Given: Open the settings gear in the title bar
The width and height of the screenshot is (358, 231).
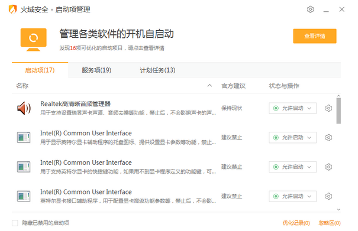Looking at the screenshot, I should coord(310,9).
